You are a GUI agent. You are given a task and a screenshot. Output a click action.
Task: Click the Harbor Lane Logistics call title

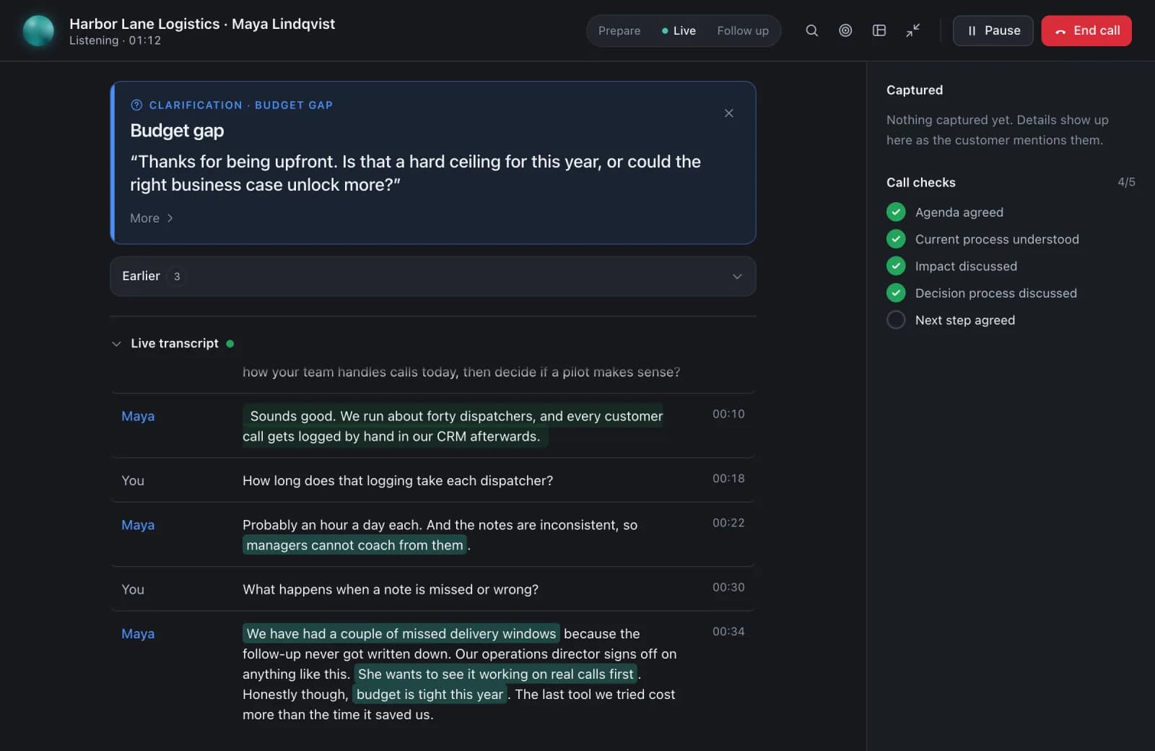[x=202, y=24]
